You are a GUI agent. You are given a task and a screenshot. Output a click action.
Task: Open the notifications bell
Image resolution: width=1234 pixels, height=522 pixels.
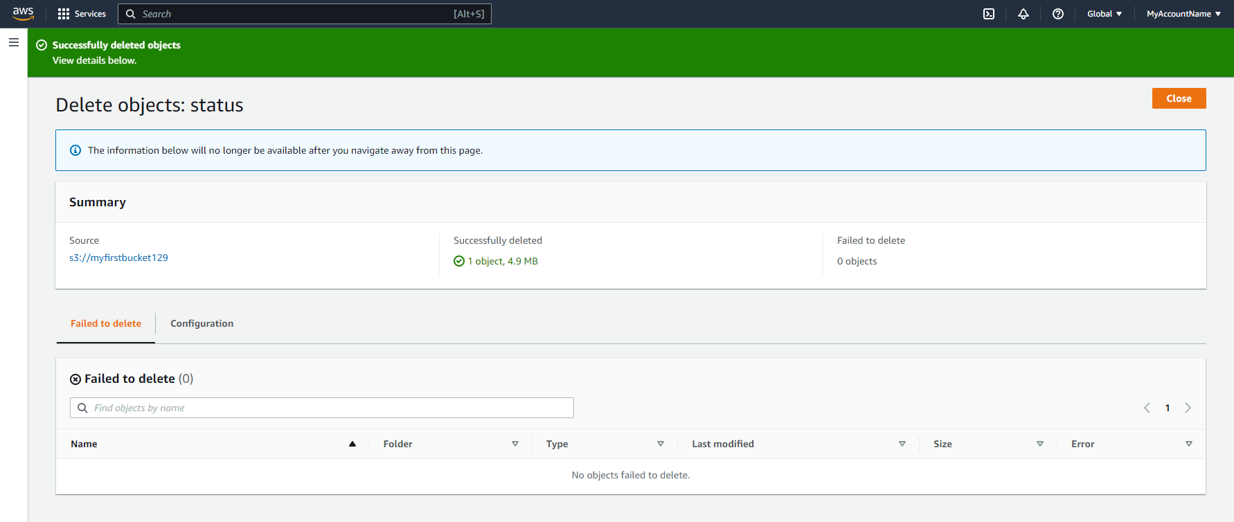[x=1023, y=14]
